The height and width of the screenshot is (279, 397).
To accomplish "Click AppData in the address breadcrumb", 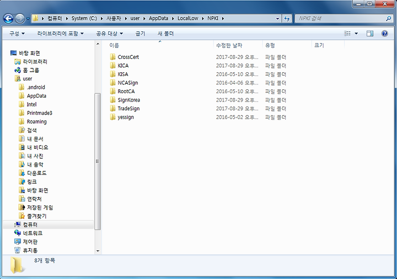I will [x=158, y=19].
